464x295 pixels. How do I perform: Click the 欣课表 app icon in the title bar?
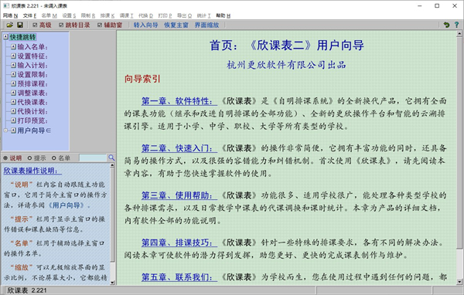pos(5,5)
